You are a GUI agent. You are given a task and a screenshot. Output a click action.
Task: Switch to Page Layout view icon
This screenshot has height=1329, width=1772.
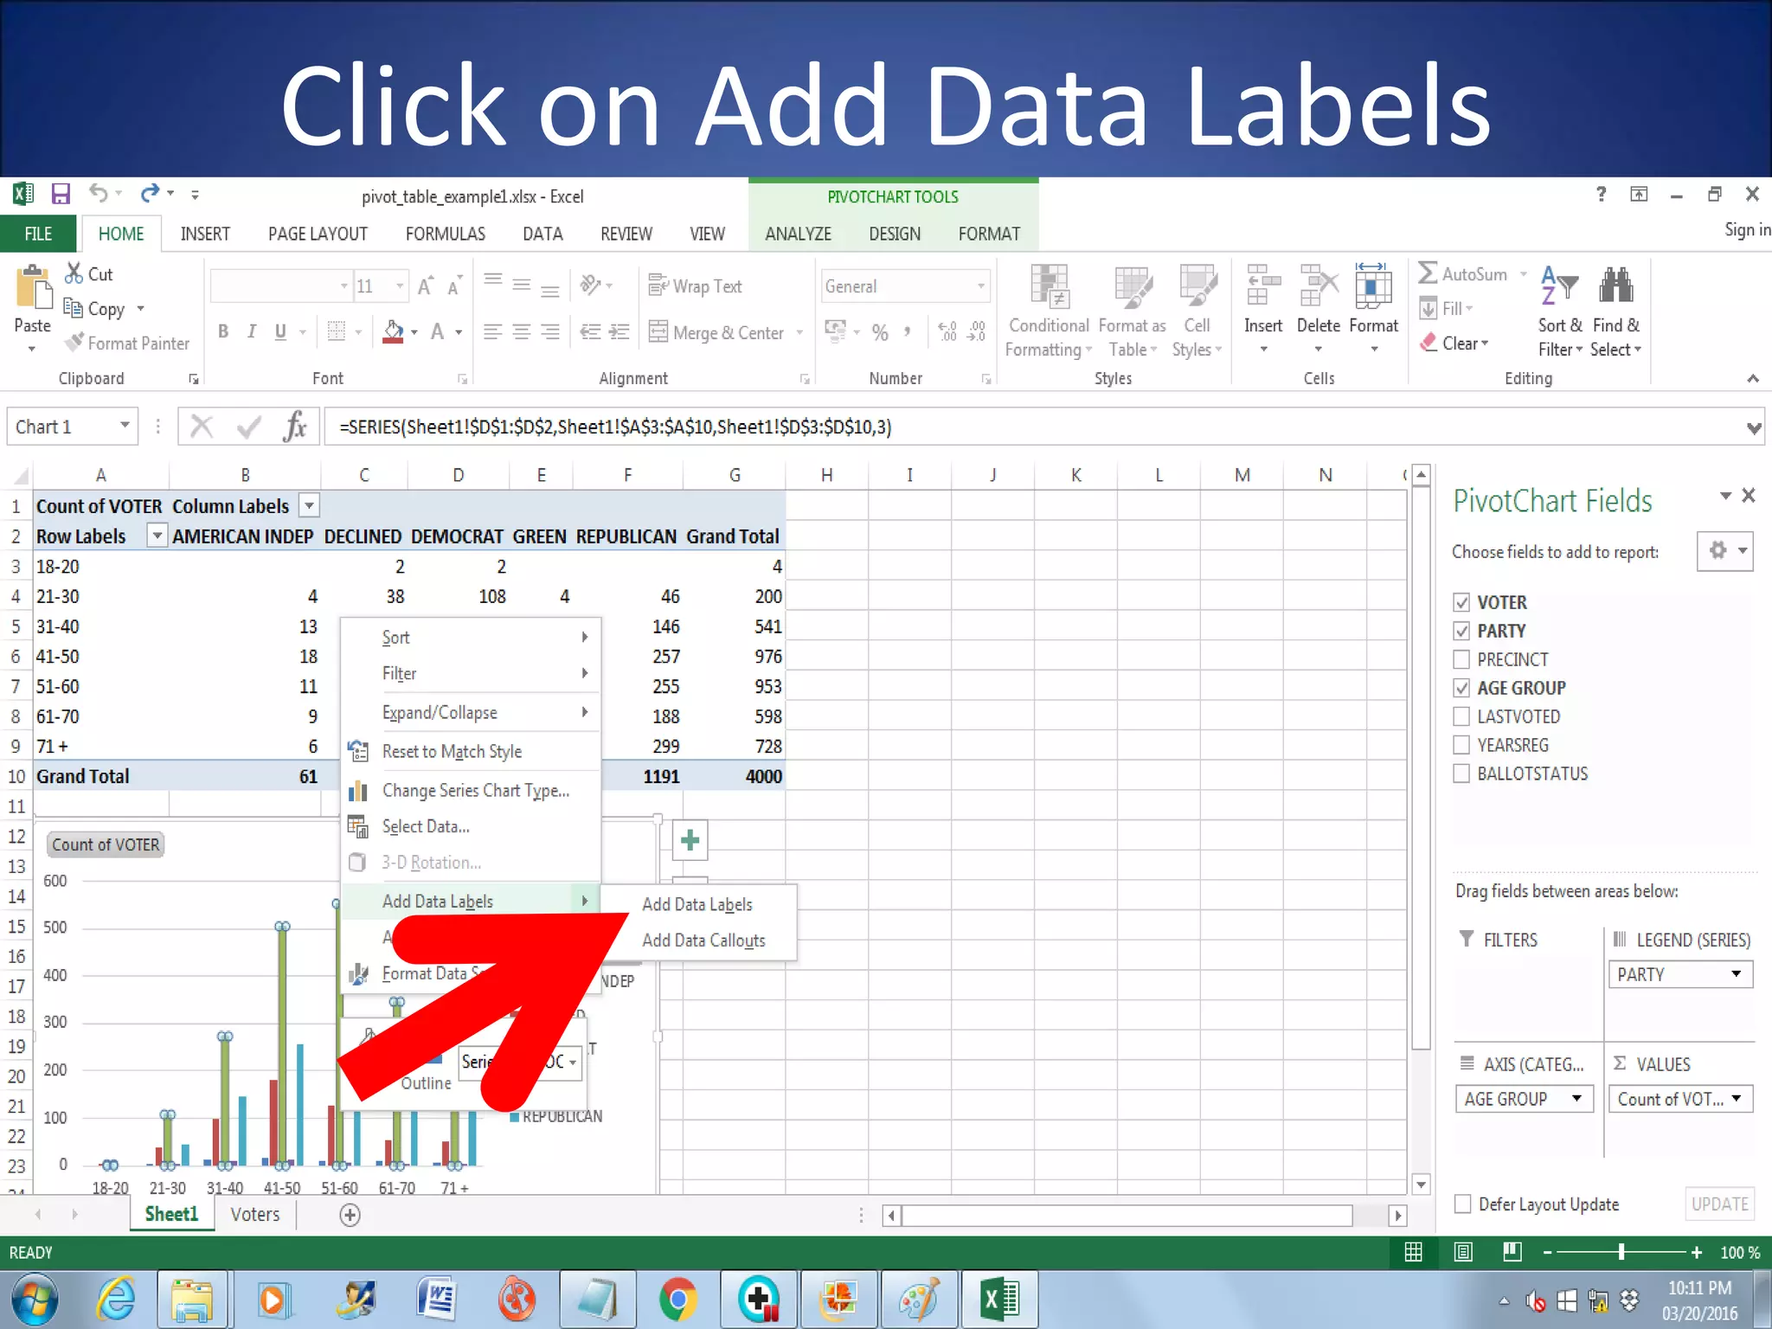click(1463, 1252)
